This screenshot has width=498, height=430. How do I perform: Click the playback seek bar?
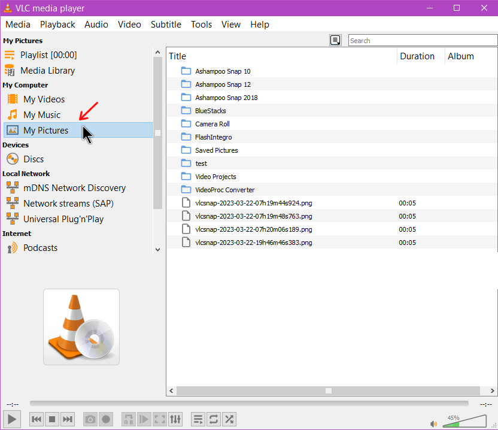249,403
